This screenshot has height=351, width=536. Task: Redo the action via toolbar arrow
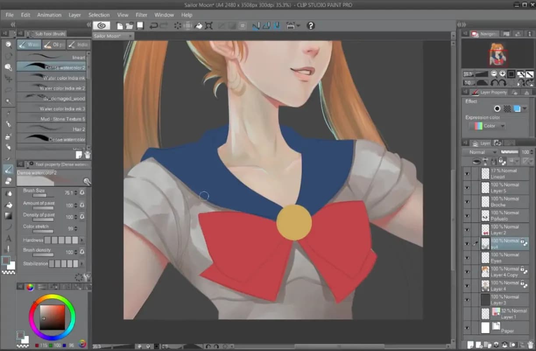(x=164, y=26)
